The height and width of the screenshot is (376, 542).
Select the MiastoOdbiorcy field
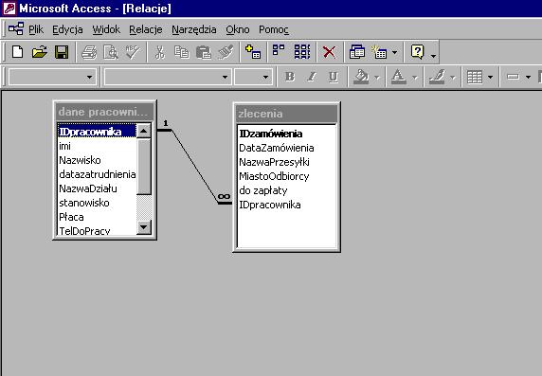[x=286, y=176]
